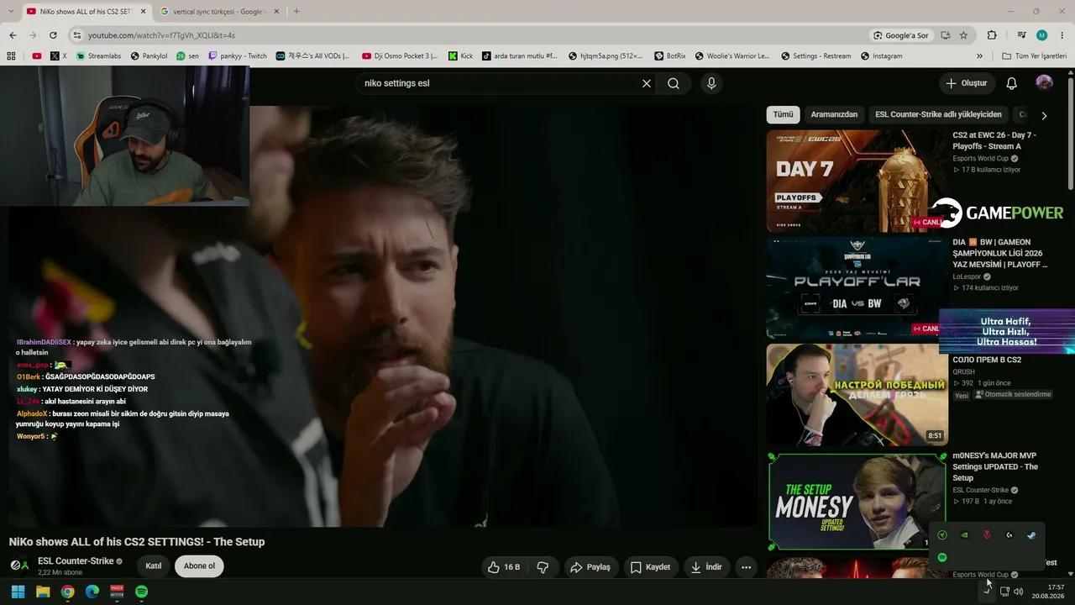Open Logitech G HUB from tray flyout

coord(1009,535)
